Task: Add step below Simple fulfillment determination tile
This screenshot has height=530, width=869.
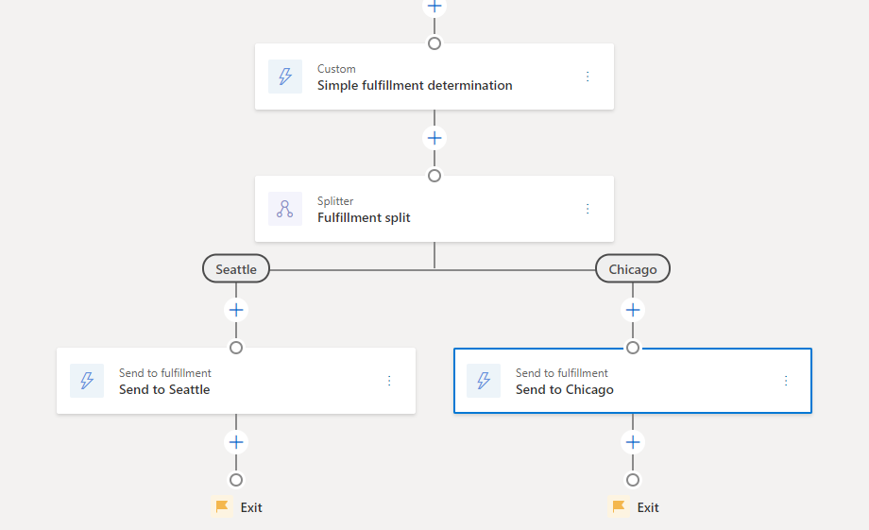Action: tap(434, 138)
